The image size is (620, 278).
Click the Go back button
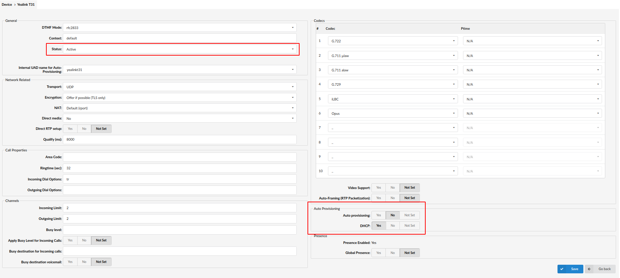click(x=600, y=269)
